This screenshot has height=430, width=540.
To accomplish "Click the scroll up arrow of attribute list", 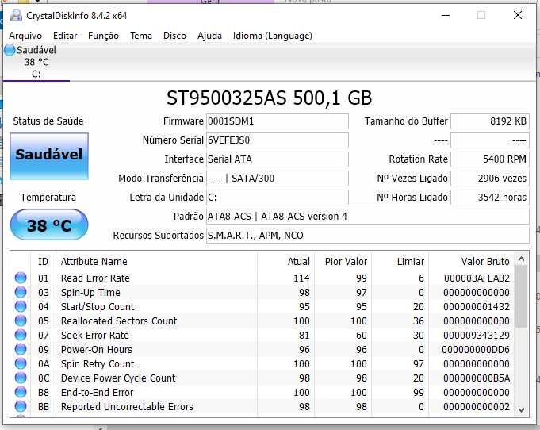I will 522,259.
